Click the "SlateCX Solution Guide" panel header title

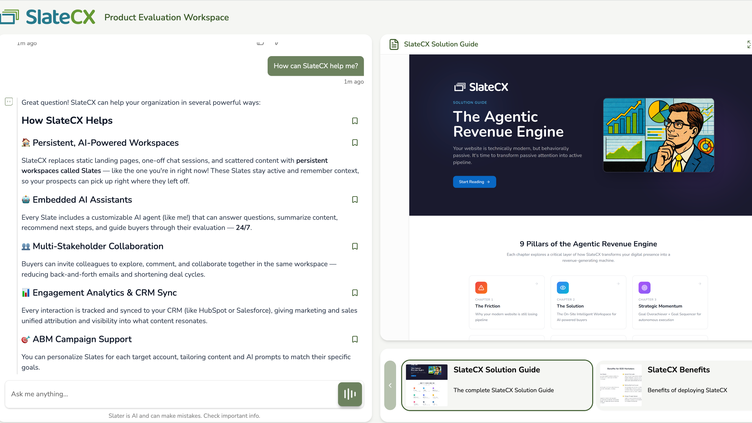coord(441,44)
